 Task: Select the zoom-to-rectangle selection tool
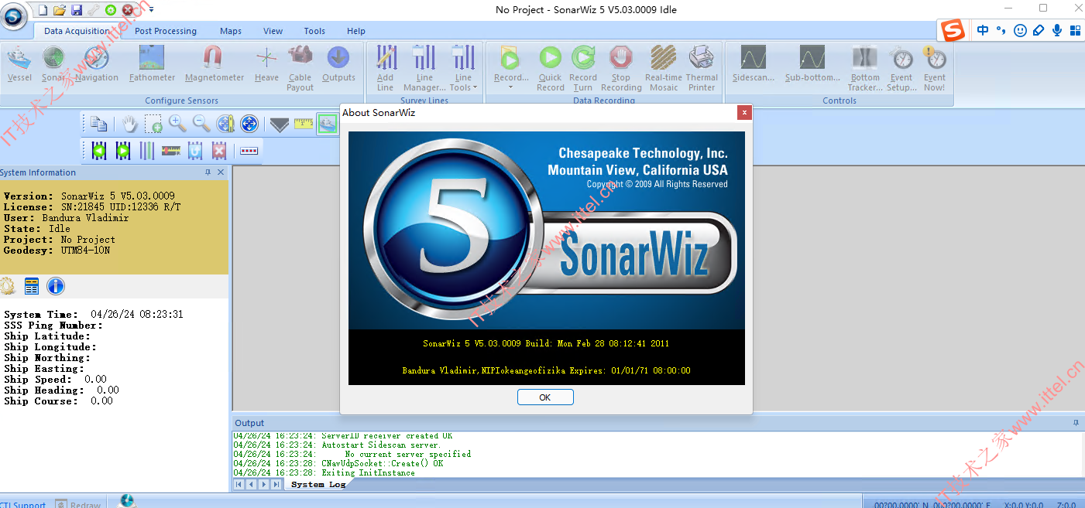coord(153,124)
